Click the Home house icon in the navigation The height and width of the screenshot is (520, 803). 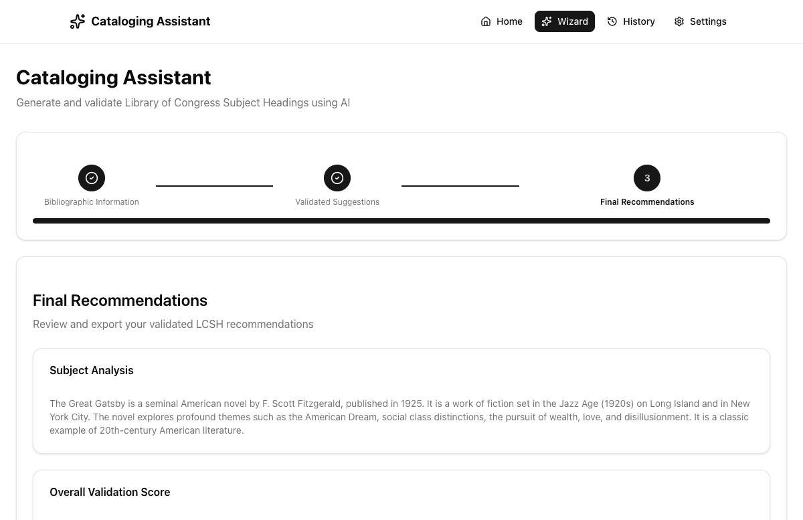click(486, 21)
